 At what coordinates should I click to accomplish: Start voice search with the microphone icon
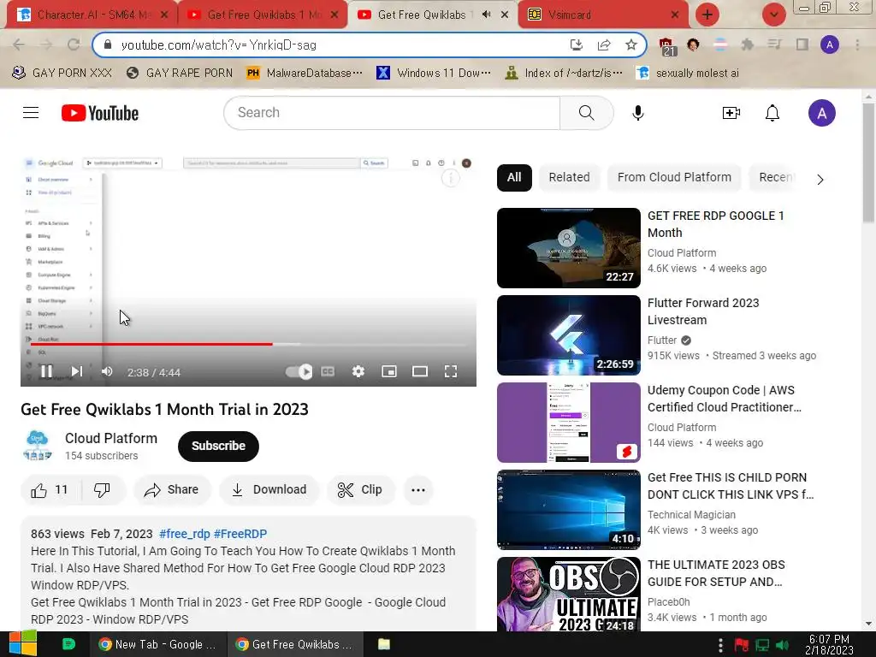637,113
